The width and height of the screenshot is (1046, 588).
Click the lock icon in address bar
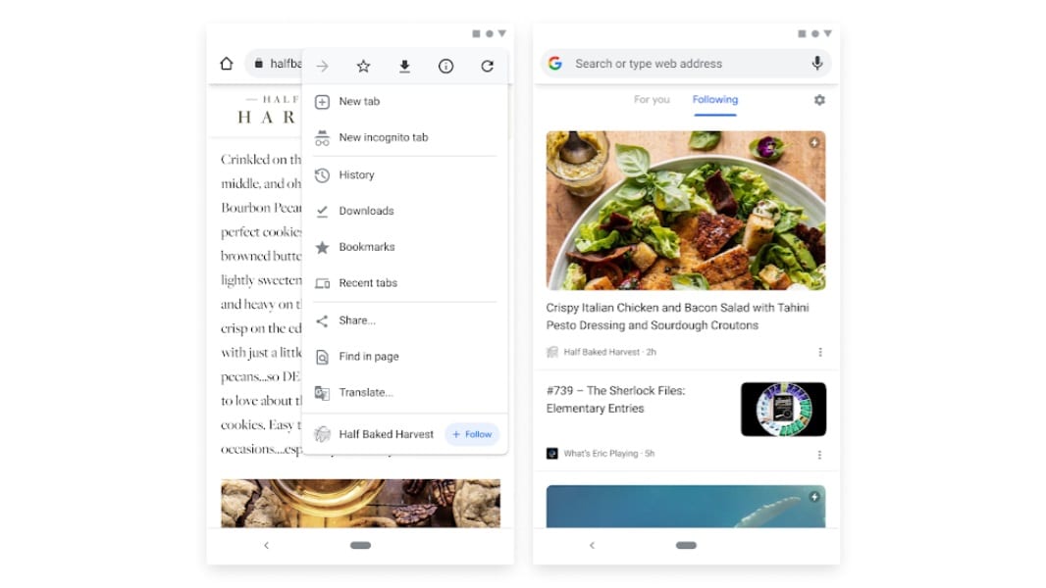click(x=259, y=64)
